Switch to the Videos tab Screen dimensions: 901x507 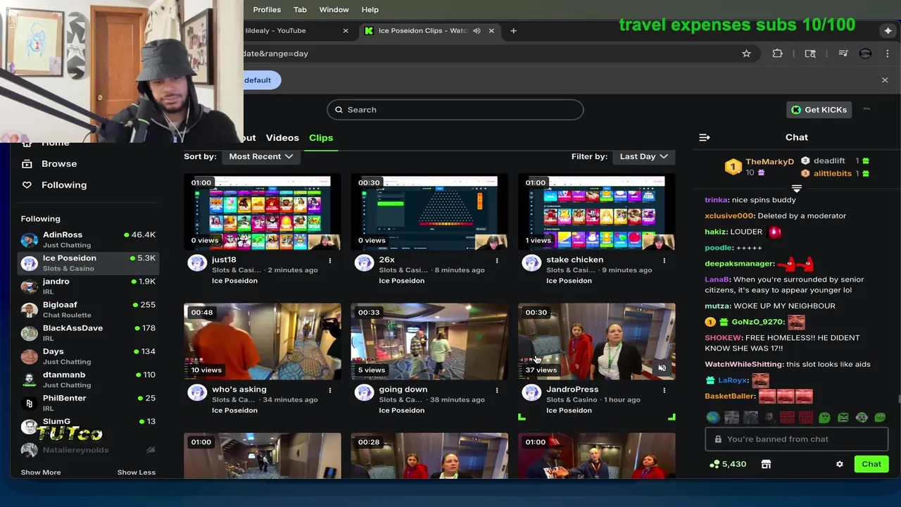click(282, 137)
